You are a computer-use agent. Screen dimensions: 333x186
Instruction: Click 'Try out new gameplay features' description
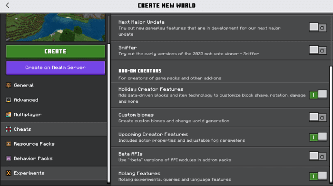[x=199, y=31]
